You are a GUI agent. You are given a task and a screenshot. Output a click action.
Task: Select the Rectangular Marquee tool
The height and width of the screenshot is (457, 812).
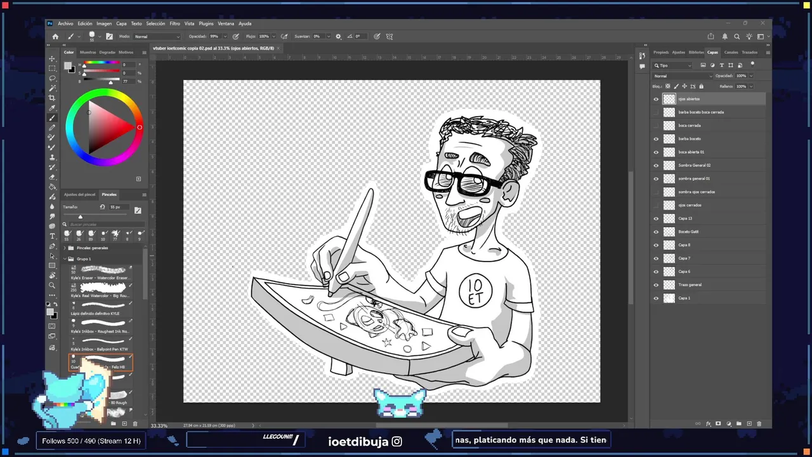point(52,68)
